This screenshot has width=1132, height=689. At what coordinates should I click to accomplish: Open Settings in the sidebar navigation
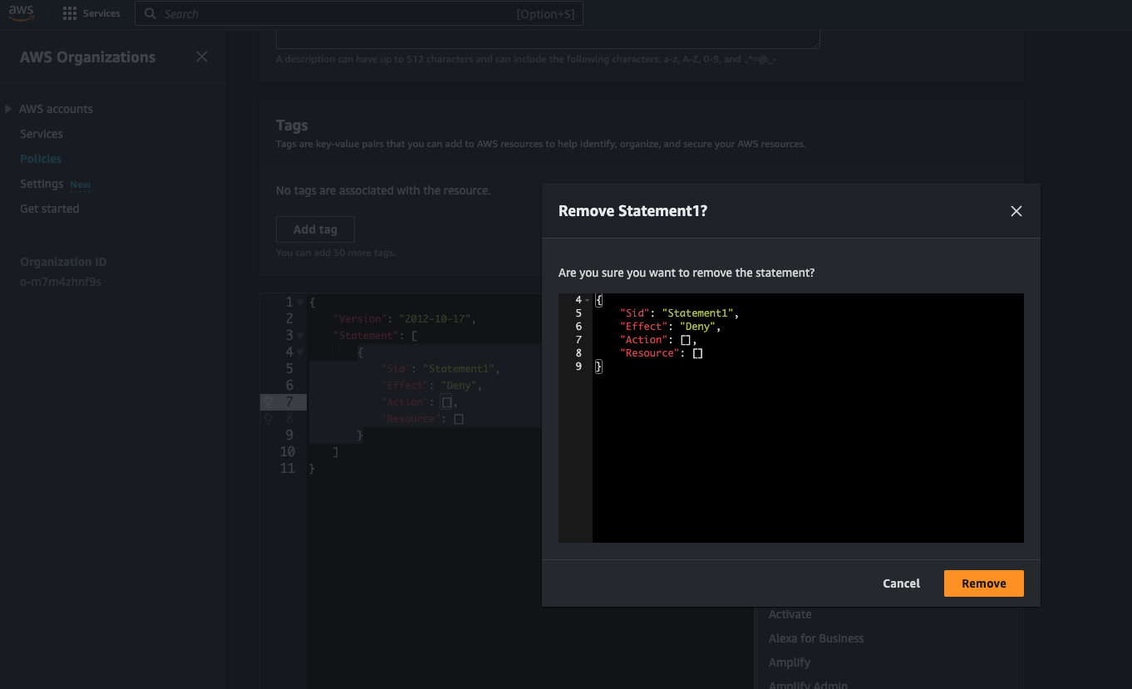pos(42,184)
